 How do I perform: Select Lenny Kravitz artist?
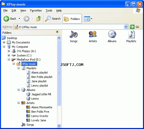40,116
